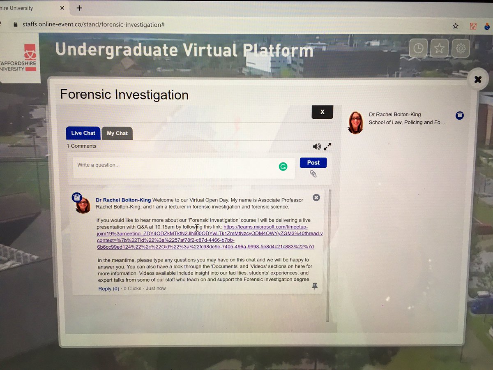493x370 pixels.
Task: Open the red M browser extension
Action: 473,26
